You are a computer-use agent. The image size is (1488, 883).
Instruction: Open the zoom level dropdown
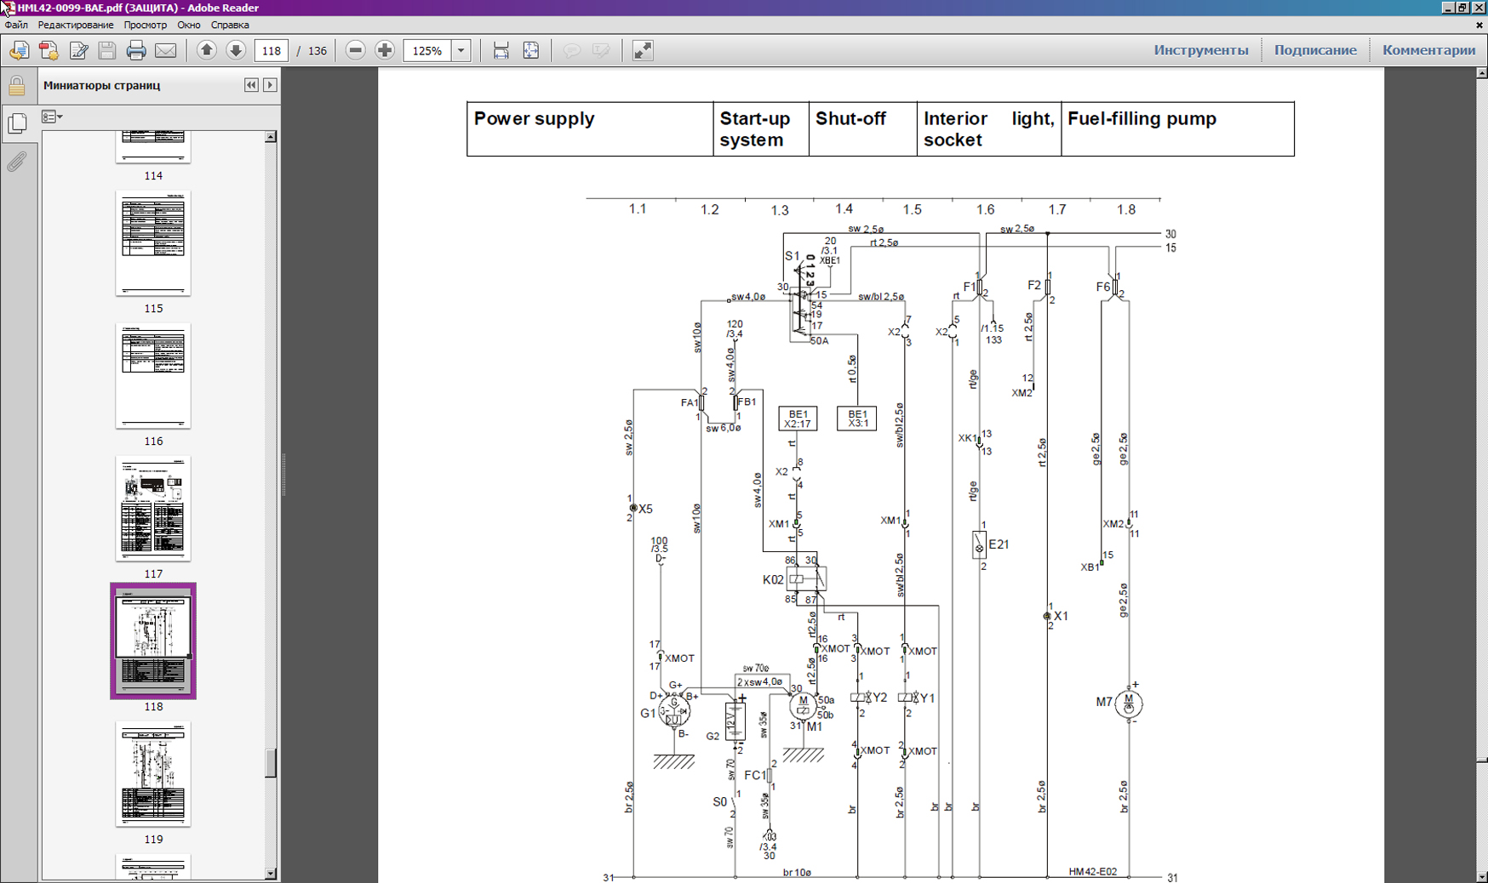(x=461, y=51)
